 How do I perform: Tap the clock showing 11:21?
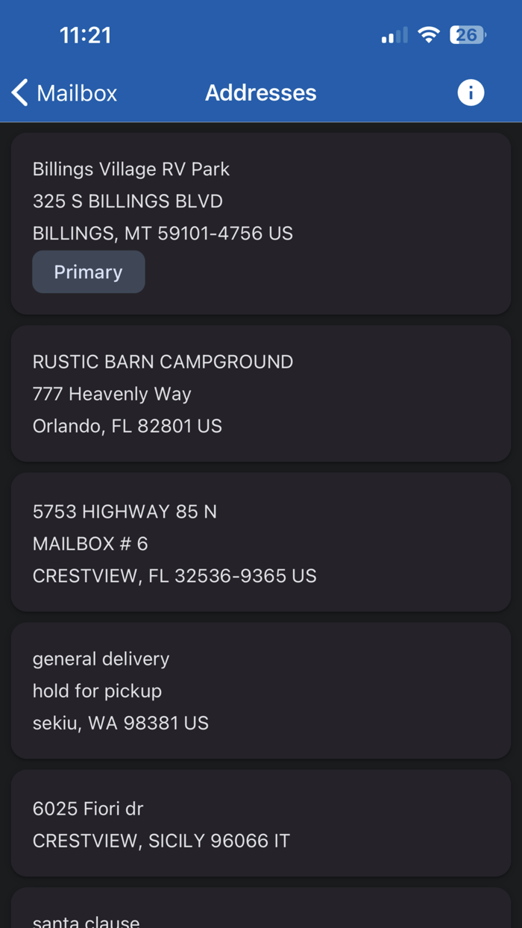click(x=86, y=34)
